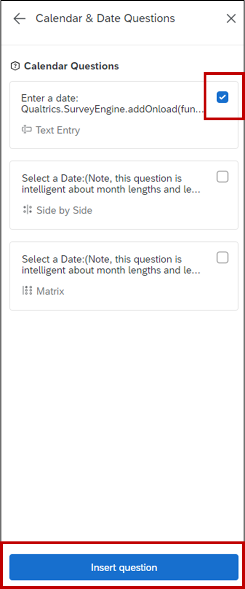The width and height of the screenshot is (245, 589).
Task: Click the Matrix question type icon
Action: click(27, 291)
